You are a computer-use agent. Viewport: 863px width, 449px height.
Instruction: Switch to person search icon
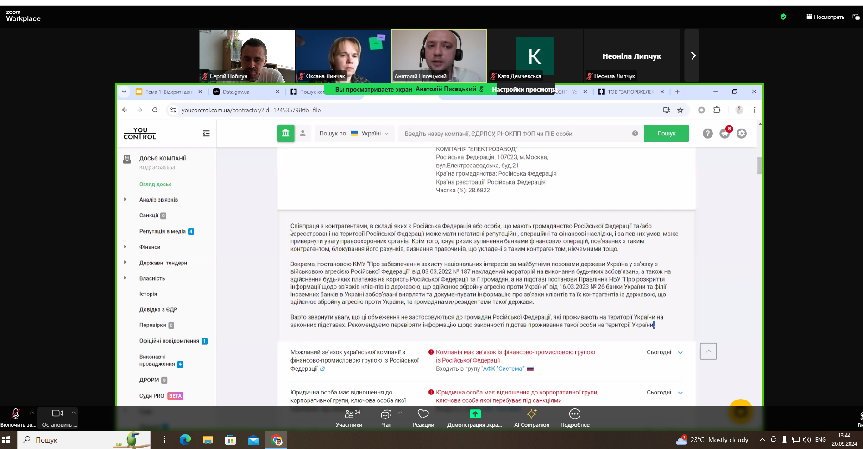(302, 134)
